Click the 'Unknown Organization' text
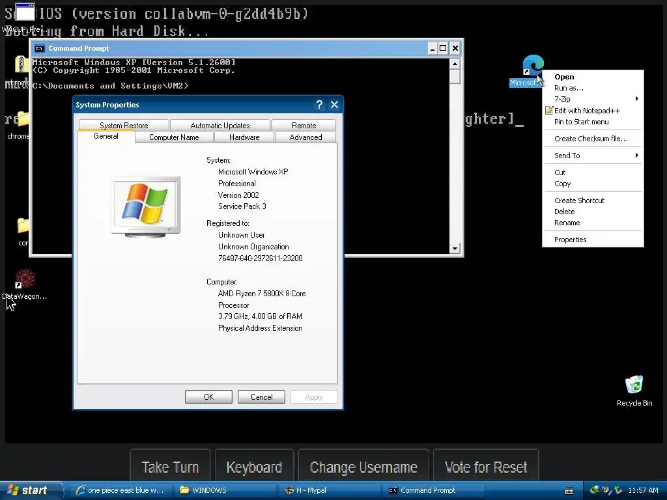This screenshot has width=667, height=500. coord(253,247)
